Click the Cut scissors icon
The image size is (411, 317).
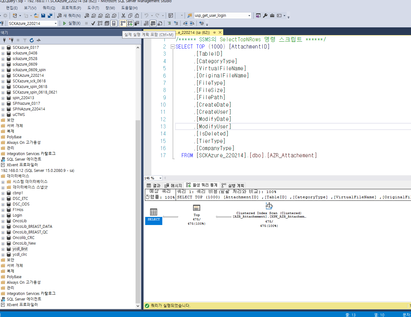[123, 16]
